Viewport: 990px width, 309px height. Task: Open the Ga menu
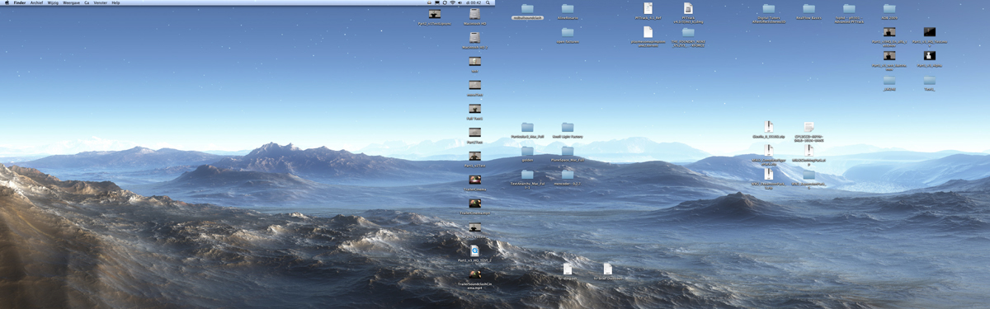(x=87, y=2)
